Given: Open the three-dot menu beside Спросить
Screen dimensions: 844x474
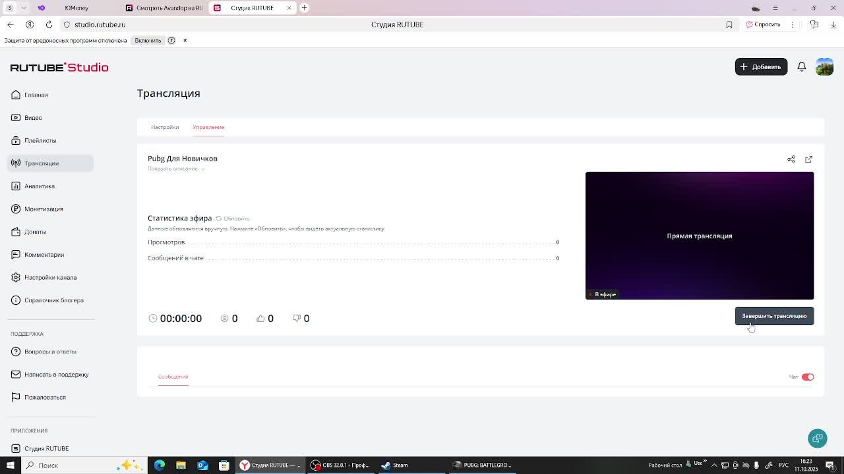Looking at the screenshot, I should click(x=793, y=24).
